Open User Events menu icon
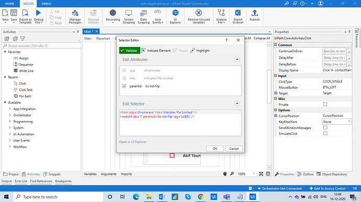 pos(157,12)
